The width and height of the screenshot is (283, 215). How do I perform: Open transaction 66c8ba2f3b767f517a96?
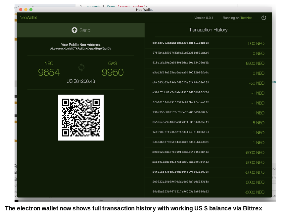[x=180, y=192]
